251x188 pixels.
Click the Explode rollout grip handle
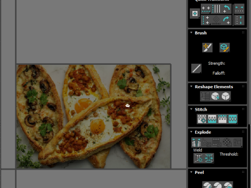click(243, 132)
